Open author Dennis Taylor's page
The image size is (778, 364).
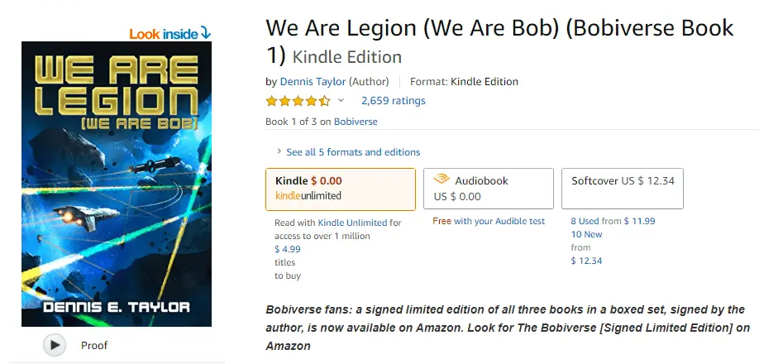coord(313,81)
